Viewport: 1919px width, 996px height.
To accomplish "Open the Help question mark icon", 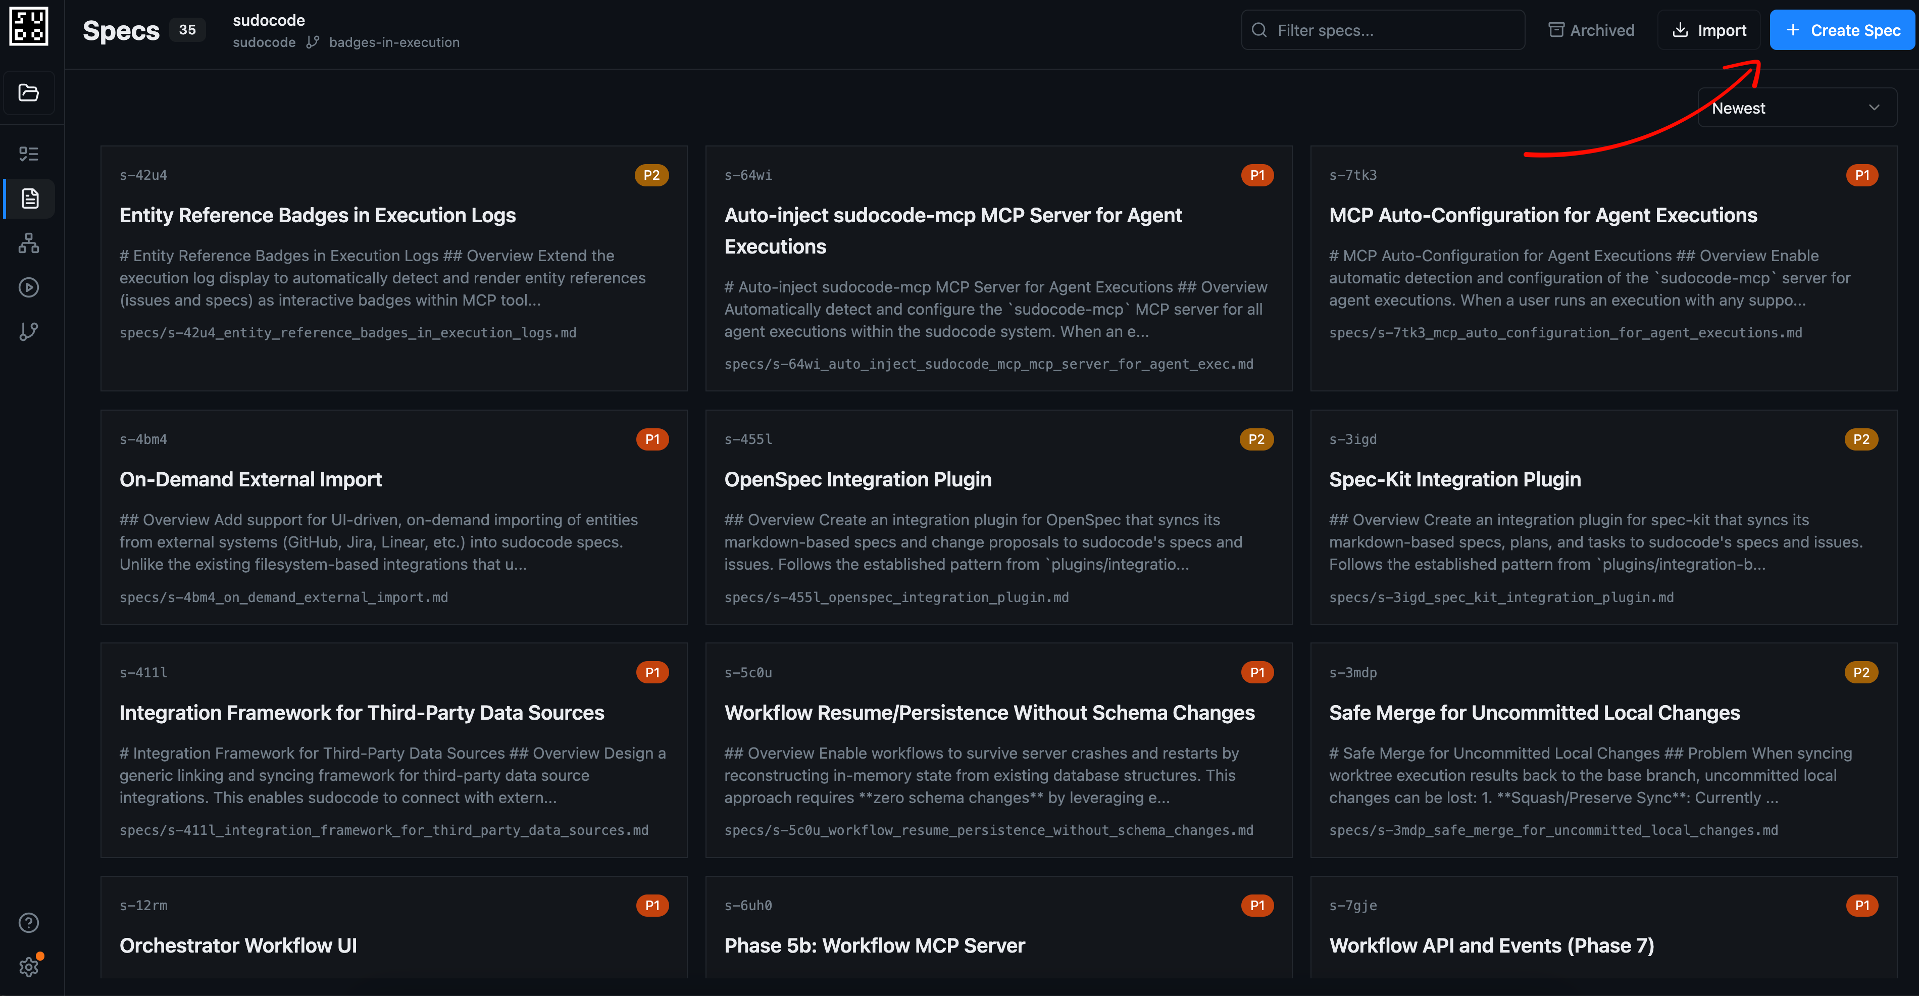I will tap(28, 922).
